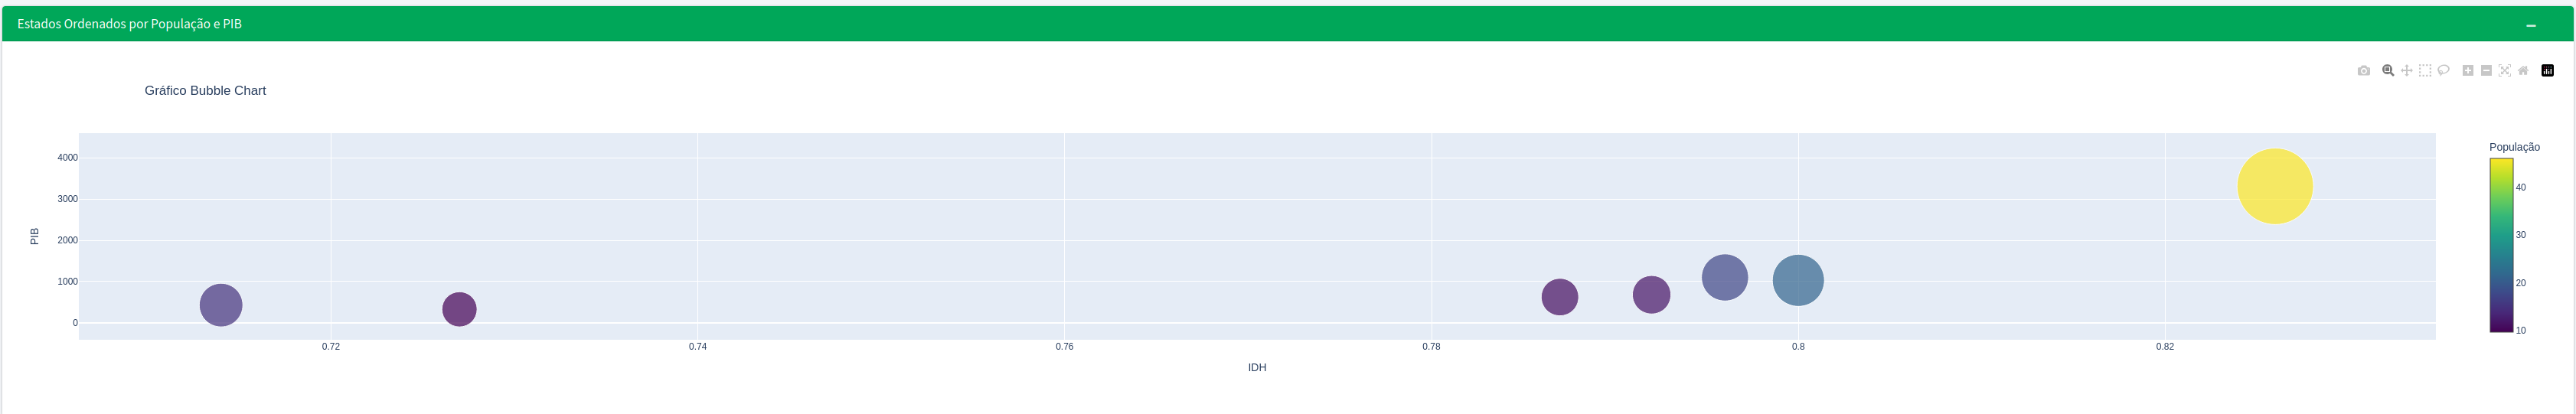Select the teal-blue bubble at IDH 0.8
The image size is (2576, 414).
[1798, 280]
